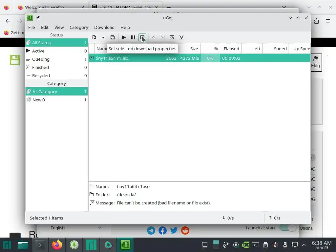The width and height of the screenshot is (336, 252).
Task: Click the Twitter share icon
Action: coord(174,231)
